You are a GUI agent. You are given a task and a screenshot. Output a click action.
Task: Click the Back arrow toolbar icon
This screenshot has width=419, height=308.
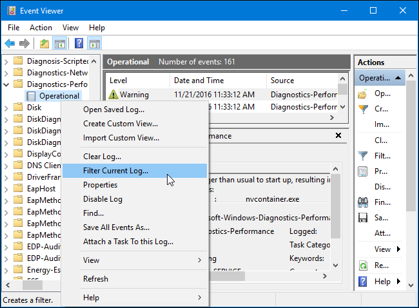(x=10, y=43)
